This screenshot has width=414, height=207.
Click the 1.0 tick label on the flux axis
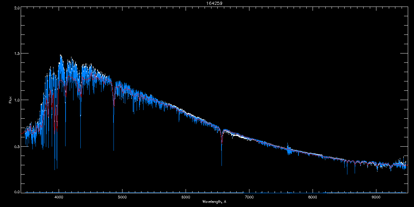coord(16,100)
